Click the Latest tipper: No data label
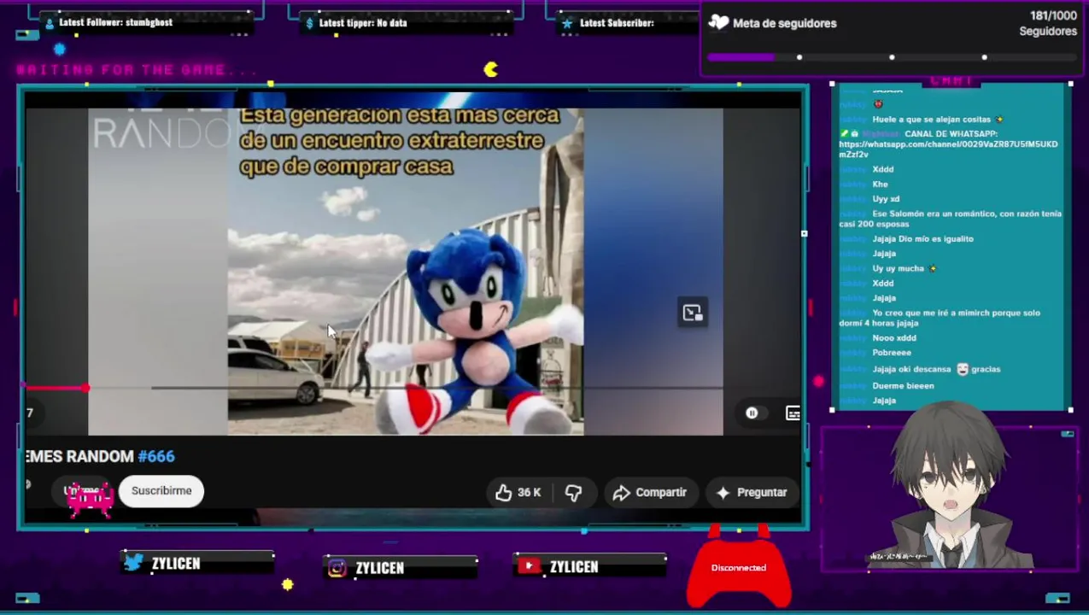This screenshot has height=615, width=1089. coord(363,23)
